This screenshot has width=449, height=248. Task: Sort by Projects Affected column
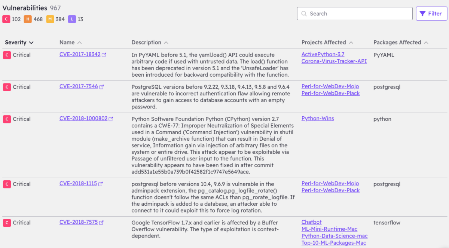[351, 43]
